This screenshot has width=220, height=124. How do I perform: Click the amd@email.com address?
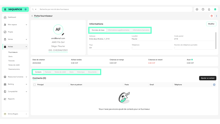(58, 38)
